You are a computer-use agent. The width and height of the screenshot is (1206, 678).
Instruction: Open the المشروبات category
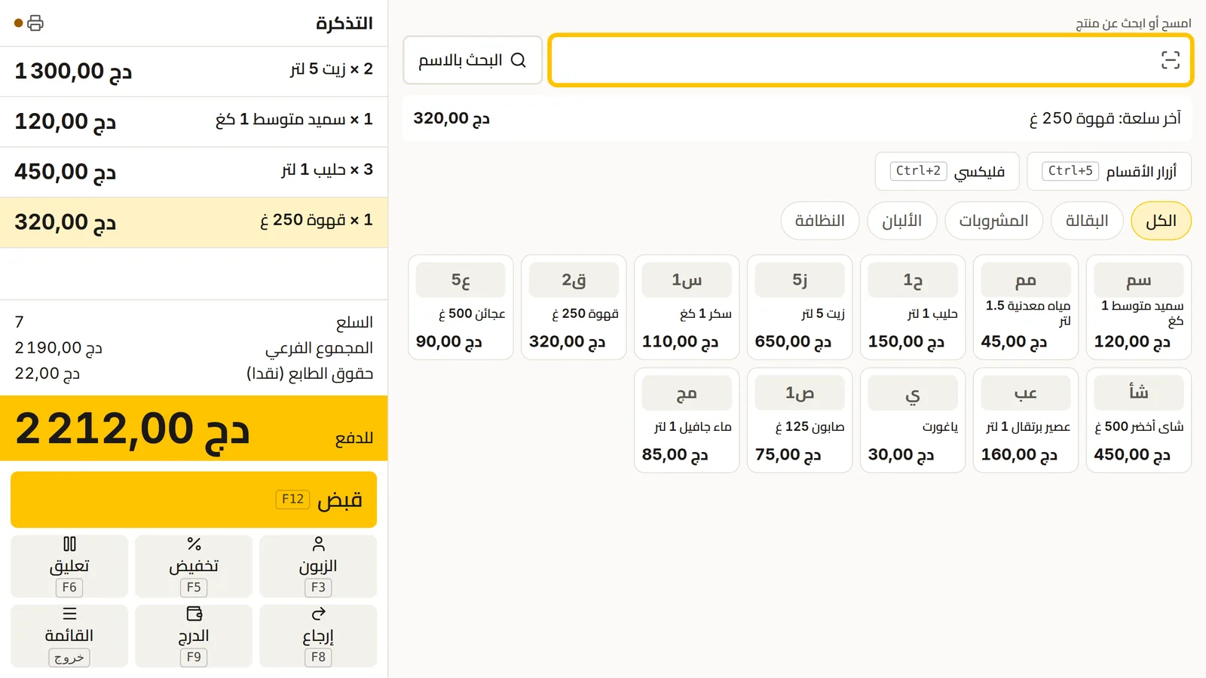pos(993,221)
